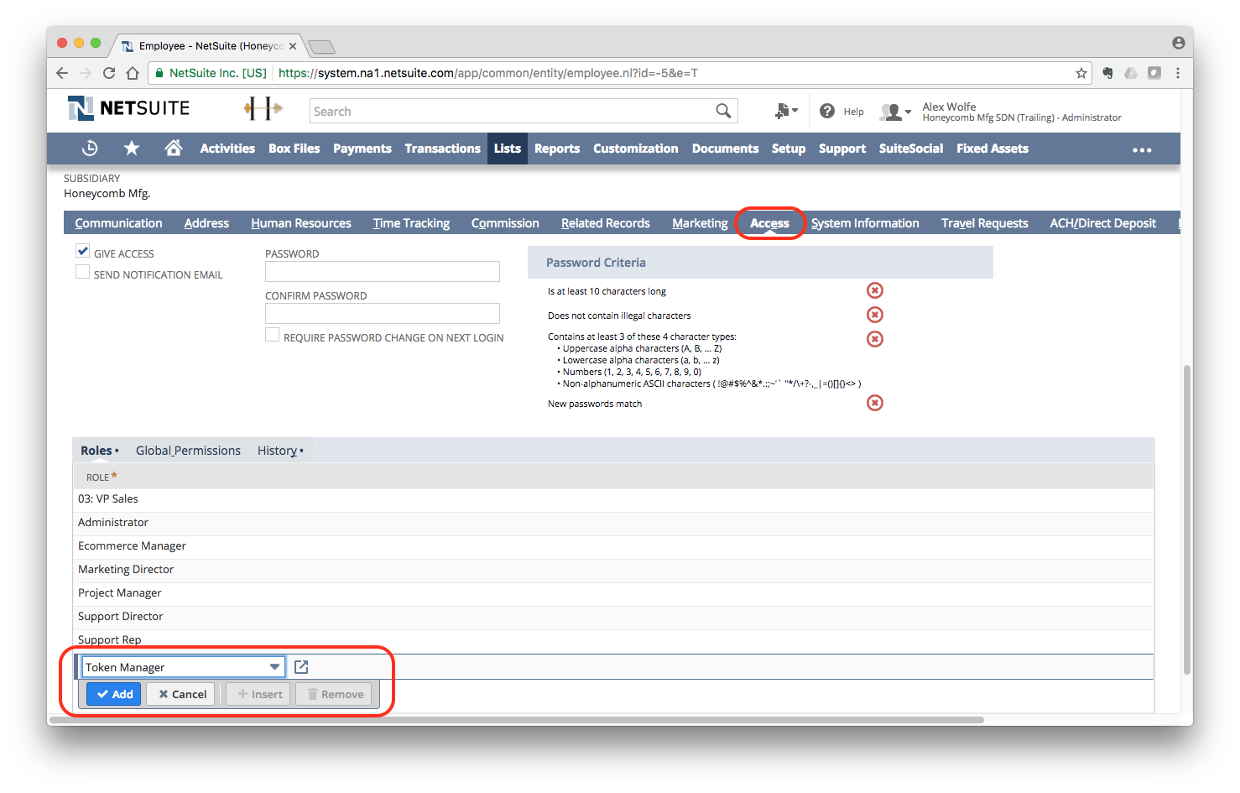Select the Marketing Director role row

pyautogui.click(x=613, y=569)
